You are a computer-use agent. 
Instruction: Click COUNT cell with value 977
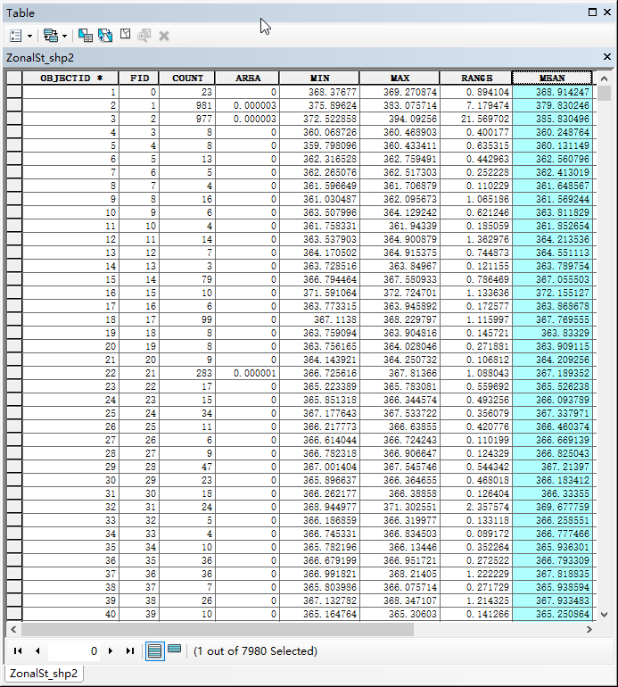coord(187,119)
